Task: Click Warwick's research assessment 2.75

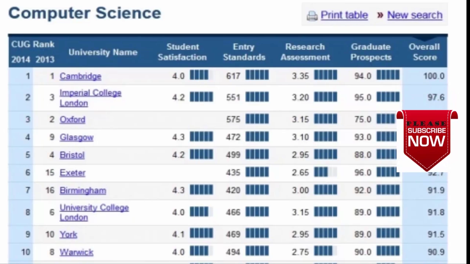Action: click(x=300, y=252)
